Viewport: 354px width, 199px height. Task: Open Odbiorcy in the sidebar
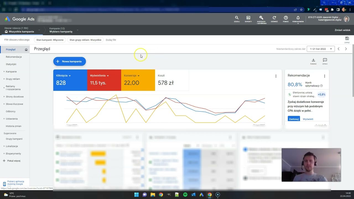[11, 111]
